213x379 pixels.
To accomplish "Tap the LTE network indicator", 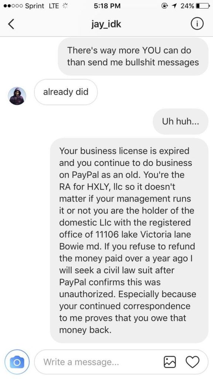I will [x=54, y=6].
